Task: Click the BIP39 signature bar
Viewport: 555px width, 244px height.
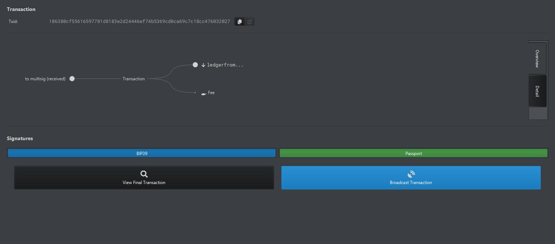Action: (x=142, y=153)
